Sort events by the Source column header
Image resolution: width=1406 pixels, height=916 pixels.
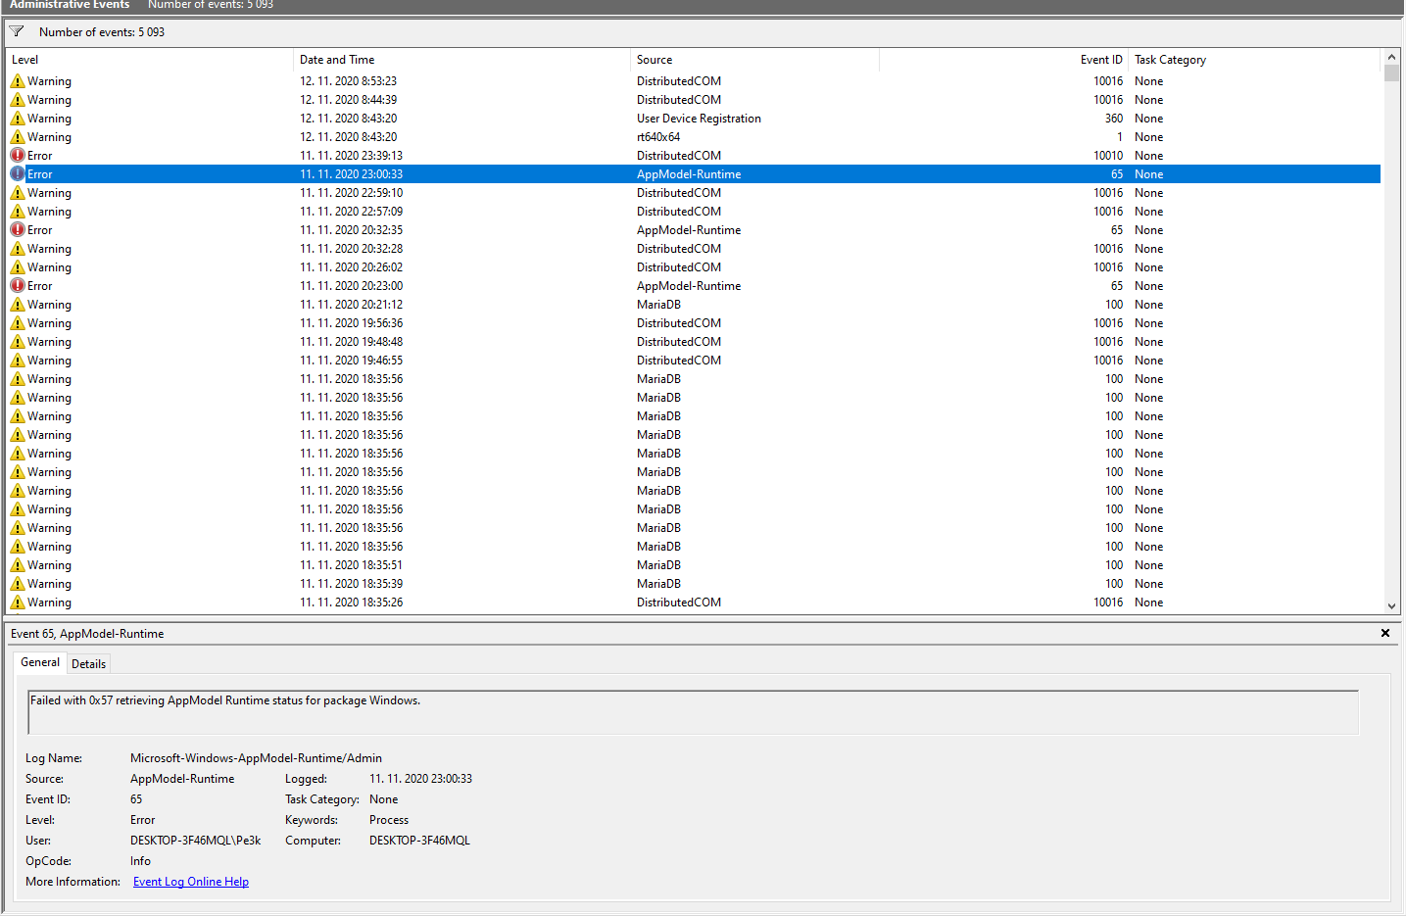click(754, 60)
